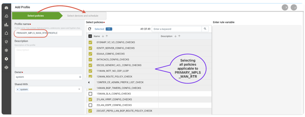Open the dashboard gauge icon in sidebar
305x117 pixels.
(7, 8)
